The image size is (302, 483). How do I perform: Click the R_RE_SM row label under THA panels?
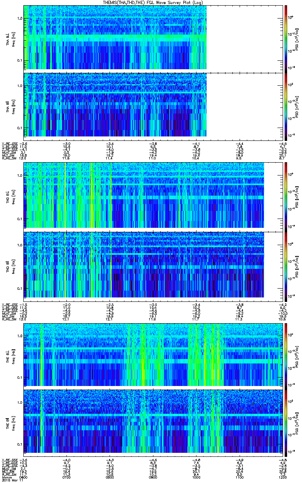[x=8, y=159]
